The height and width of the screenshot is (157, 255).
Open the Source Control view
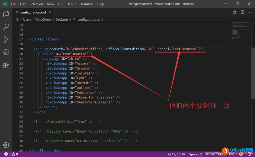tap(6, 39)
